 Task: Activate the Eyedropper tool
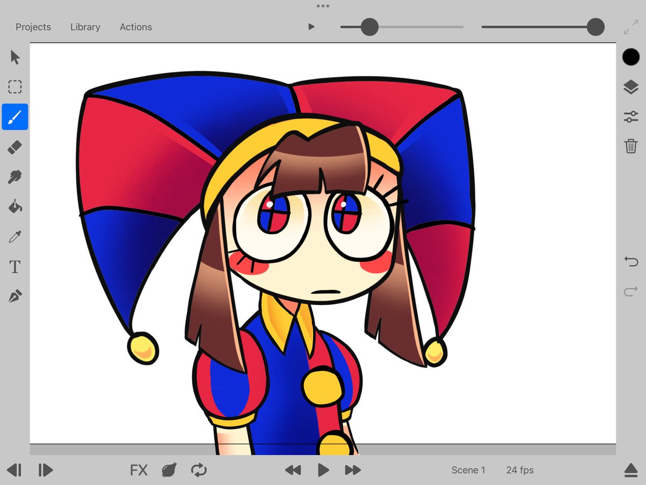pos(15,236)
